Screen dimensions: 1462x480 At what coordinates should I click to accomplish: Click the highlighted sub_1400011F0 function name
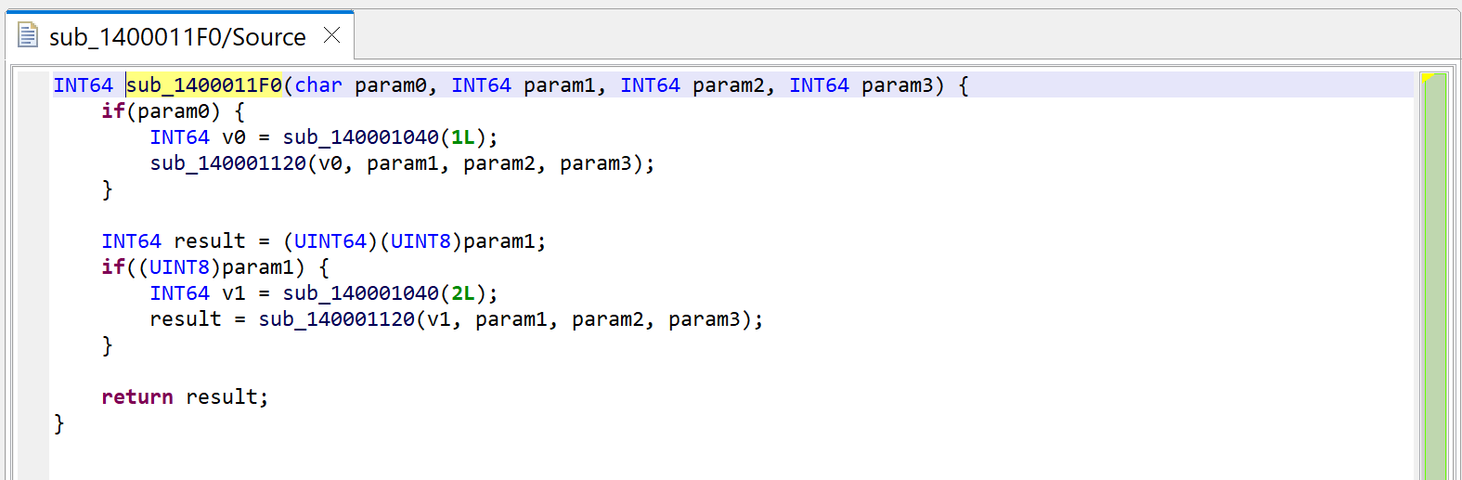pyautogui.click(x=203, y=85)
